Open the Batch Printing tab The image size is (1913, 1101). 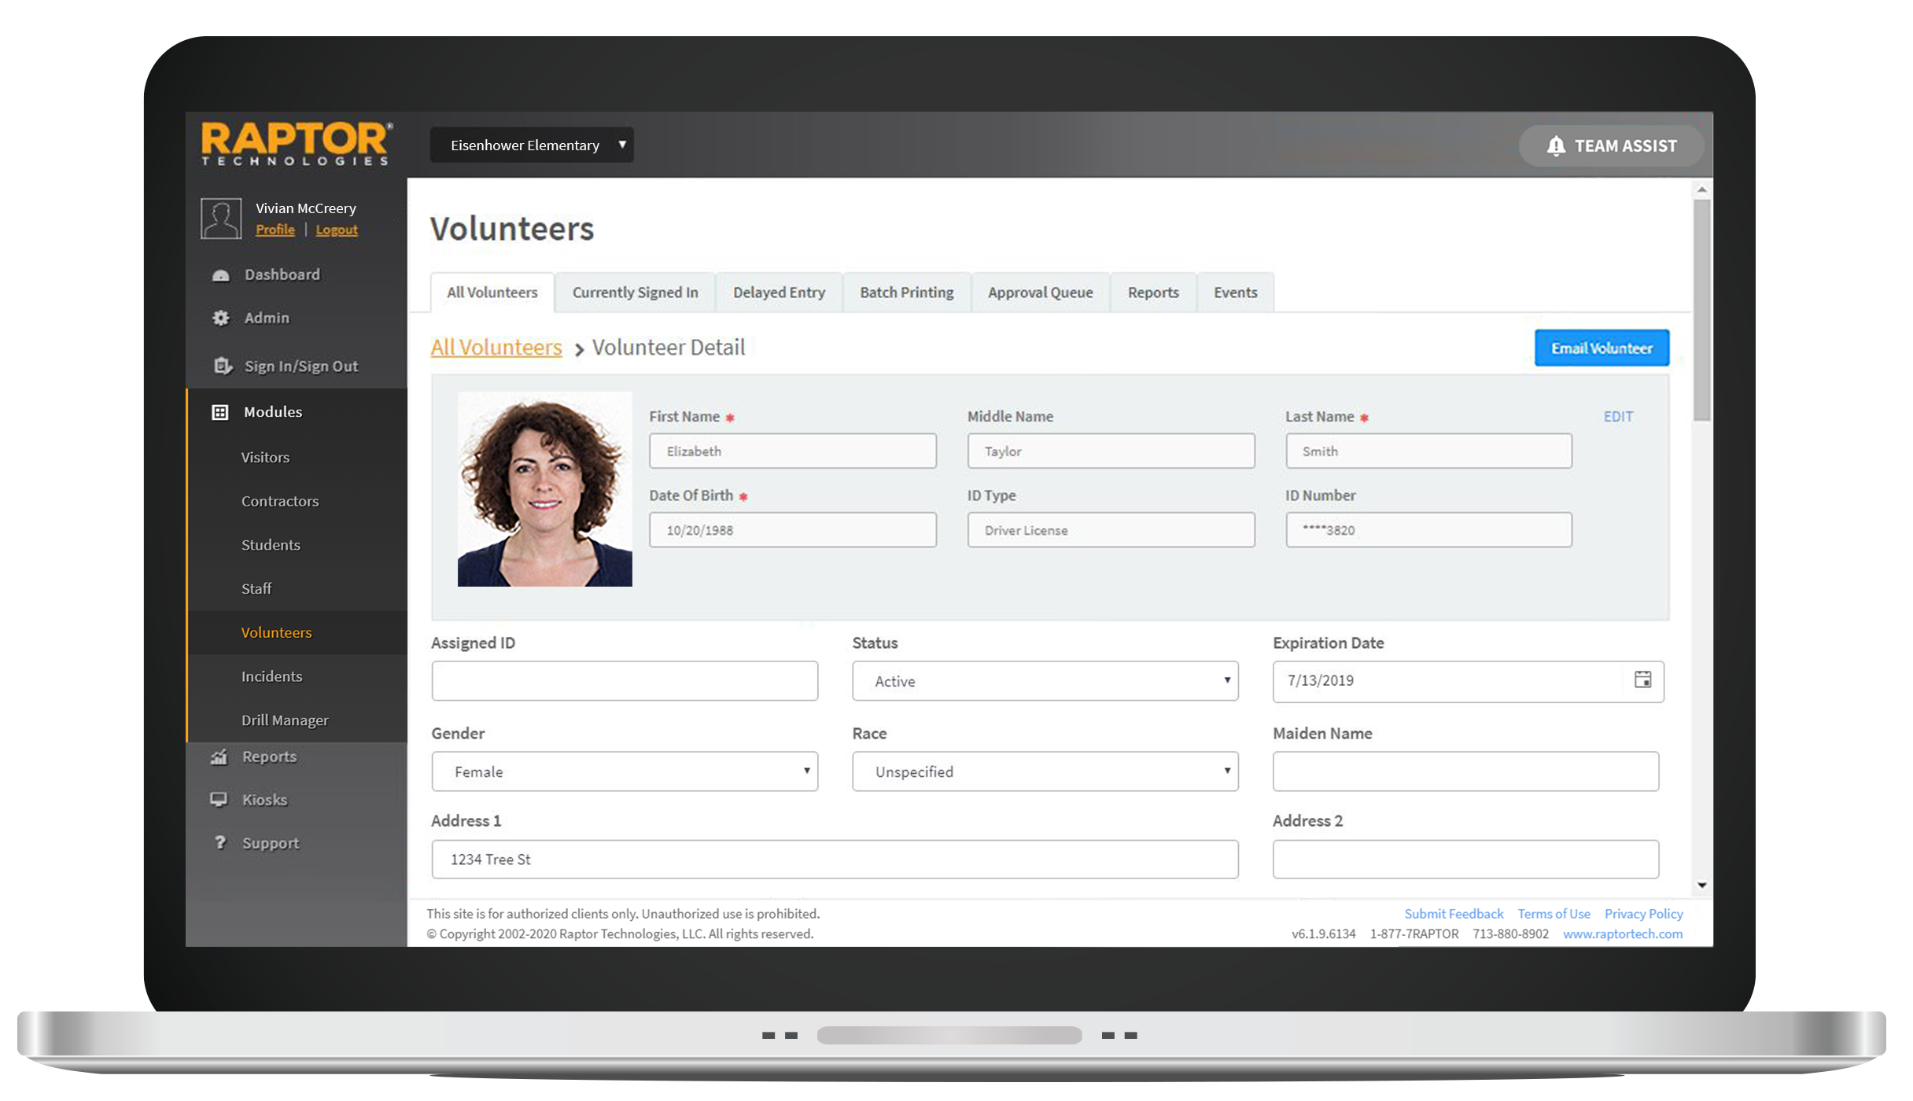pyautogui.click(x=906, y=293)
